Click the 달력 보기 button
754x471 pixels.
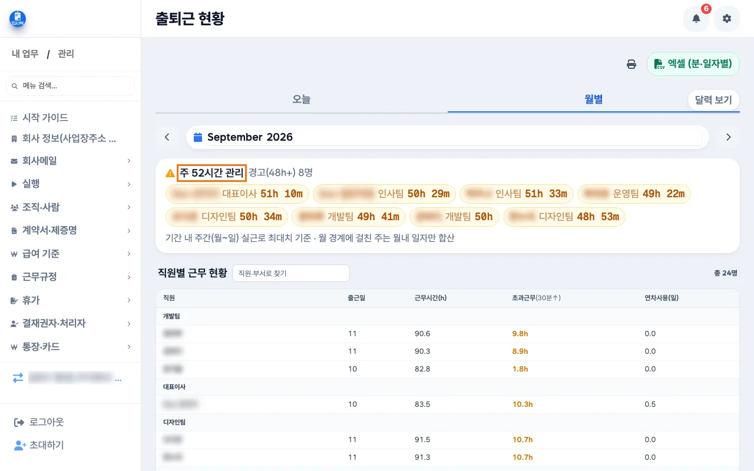(x=713, y=100)
